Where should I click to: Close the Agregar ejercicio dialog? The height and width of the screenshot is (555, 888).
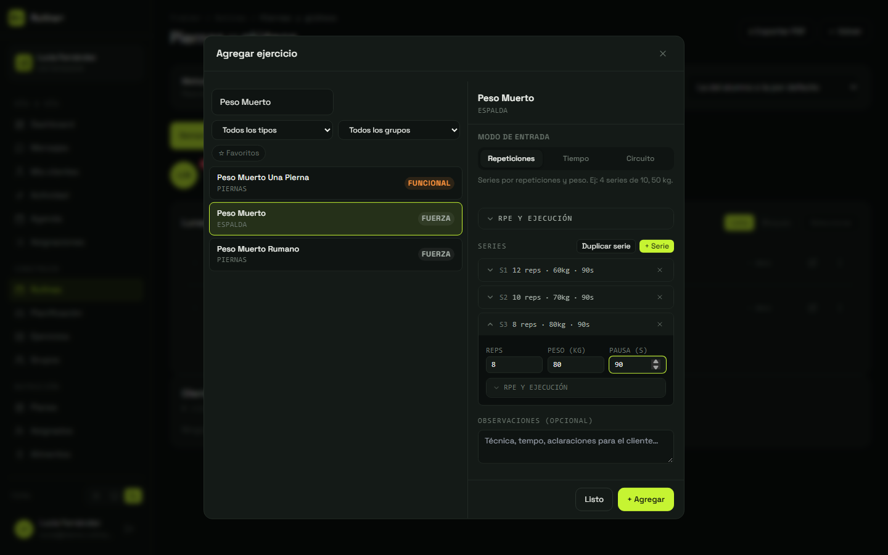(x=663, y=54)
